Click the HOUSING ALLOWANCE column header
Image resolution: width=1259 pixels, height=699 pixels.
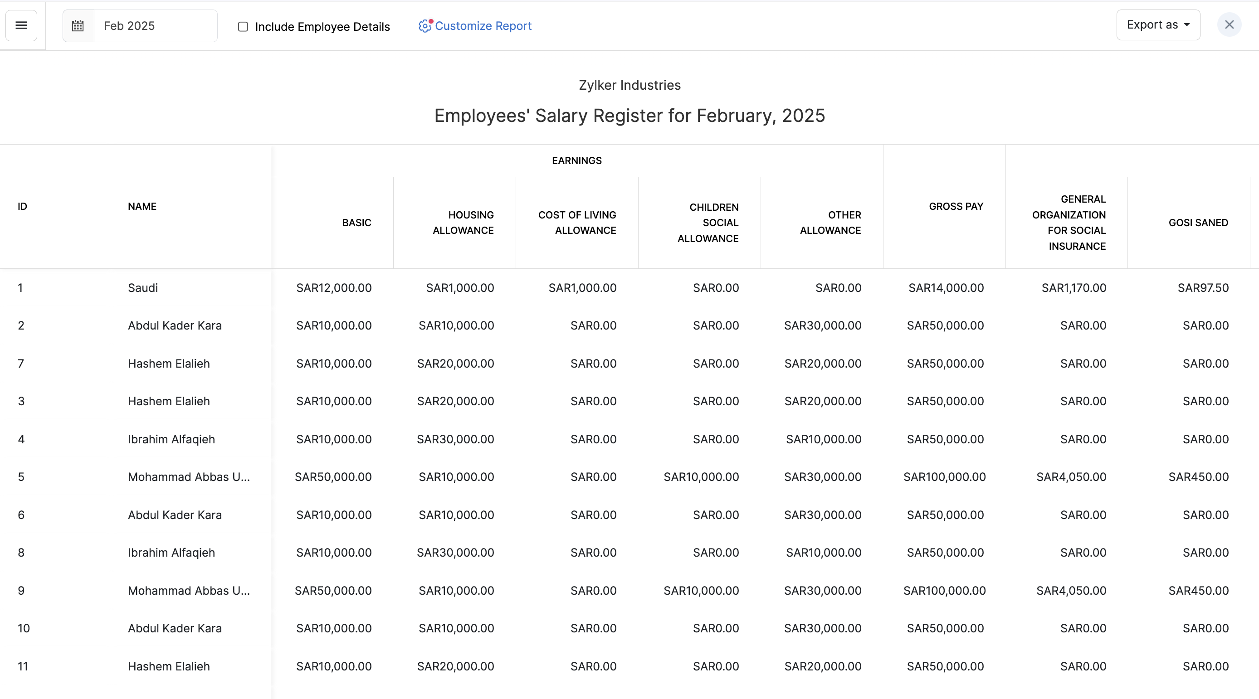[463, 223]
